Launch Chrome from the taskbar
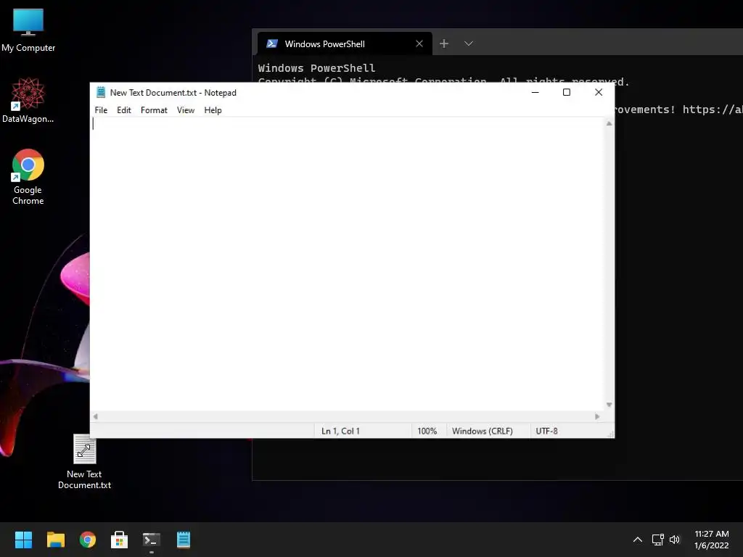743x557 pixels. tap(88, 540)
